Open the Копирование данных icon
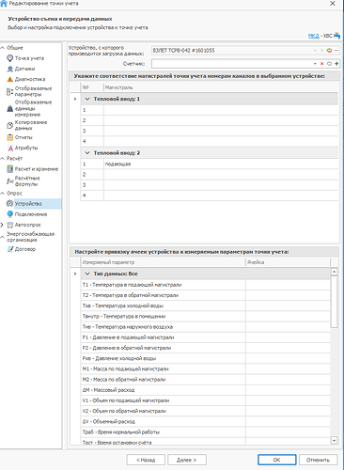Image resolution: width=344 pixels, height=470 pixels. pyautogui.click(x=10, y=125)
